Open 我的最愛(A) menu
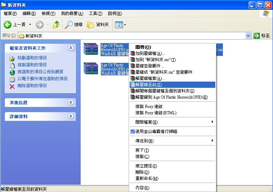This screenshot has height=192, width=273. pos(72,14)
